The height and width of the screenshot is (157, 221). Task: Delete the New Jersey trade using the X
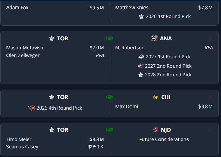pyautogui.click(x=210, y=130)
